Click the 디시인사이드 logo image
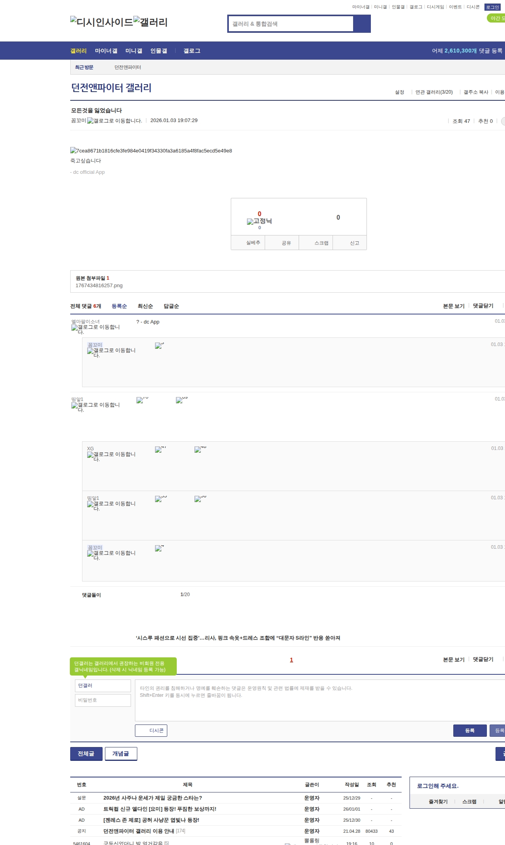The image size is (505, 845). 101,22
